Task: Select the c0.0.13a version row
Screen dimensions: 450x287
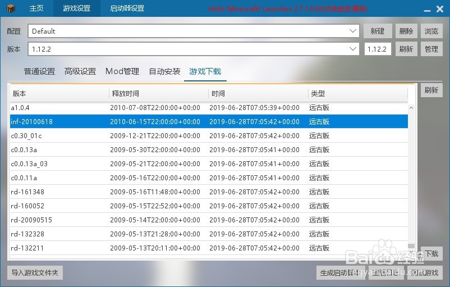Action: [x=209, y=149]
